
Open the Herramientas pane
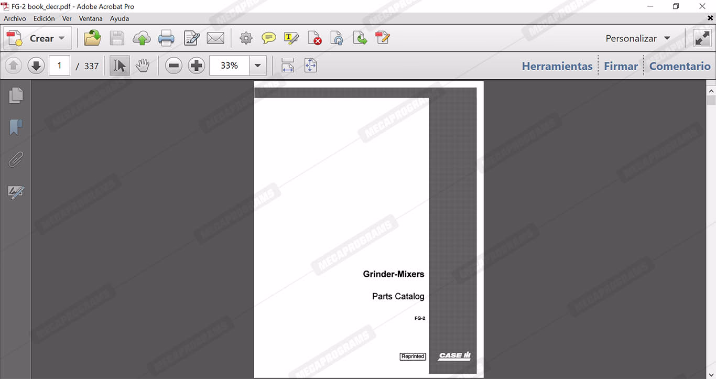557,66
